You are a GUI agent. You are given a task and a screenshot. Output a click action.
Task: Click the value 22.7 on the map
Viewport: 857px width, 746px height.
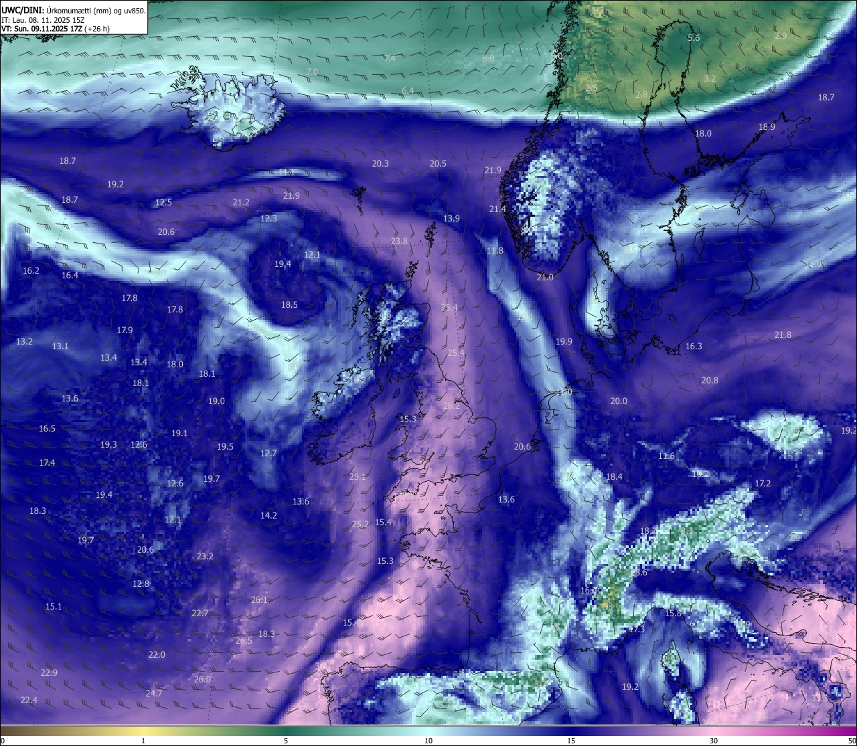coord(200,613)
